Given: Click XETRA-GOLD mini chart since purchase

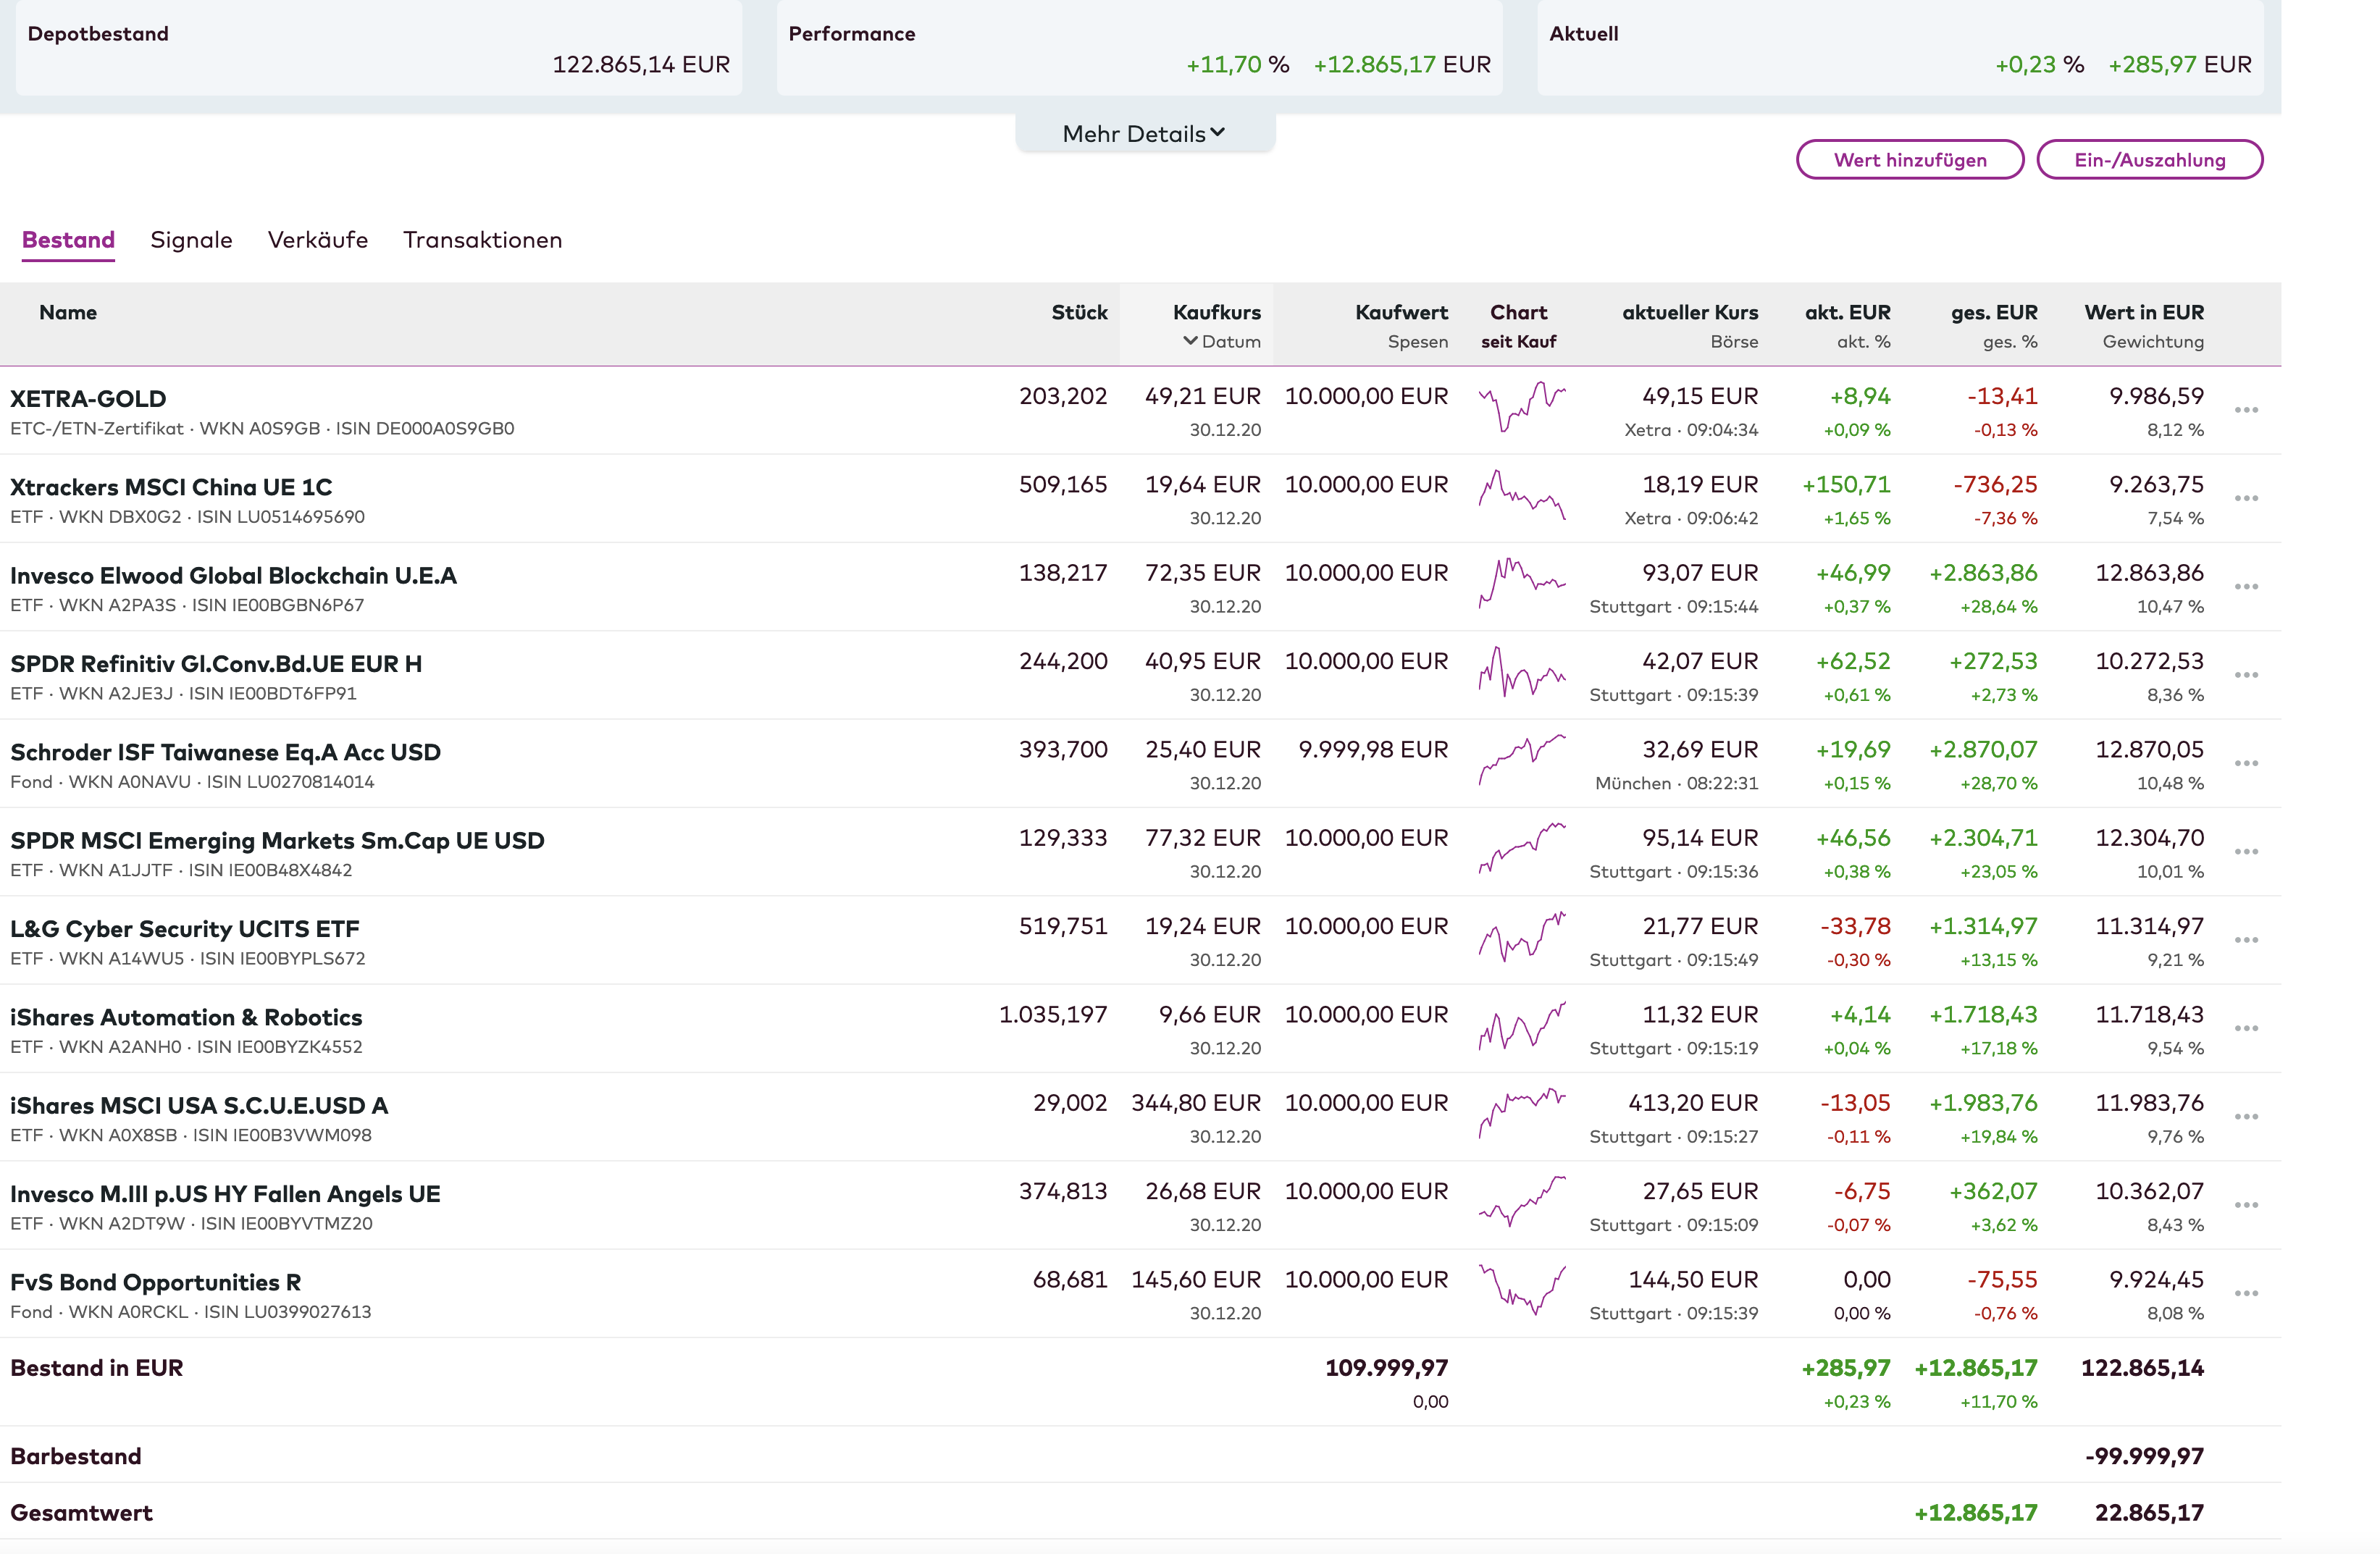Looking at the screenshot, I should (1521, 407).
